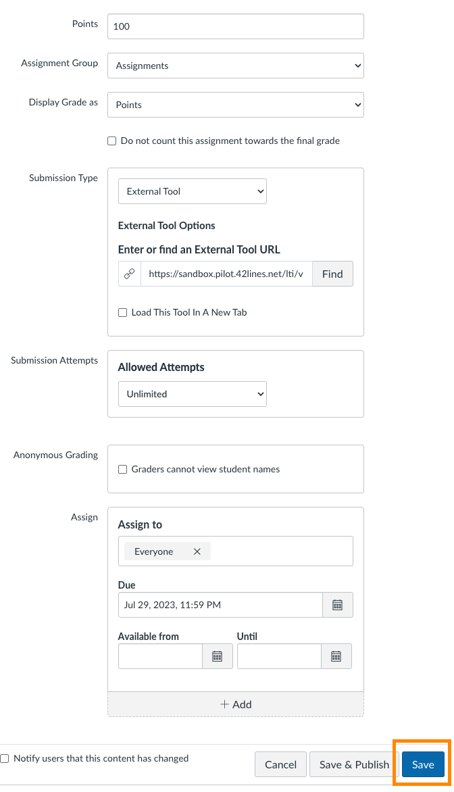Open the Display Grade as dropdown
This screenshot has width=454, height=792.
235,105
